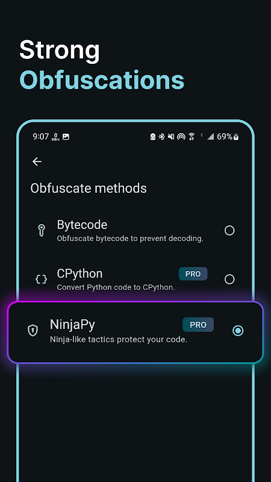Tap the muted sound status icon
The image size is (271, 482).
click(171, 137)
